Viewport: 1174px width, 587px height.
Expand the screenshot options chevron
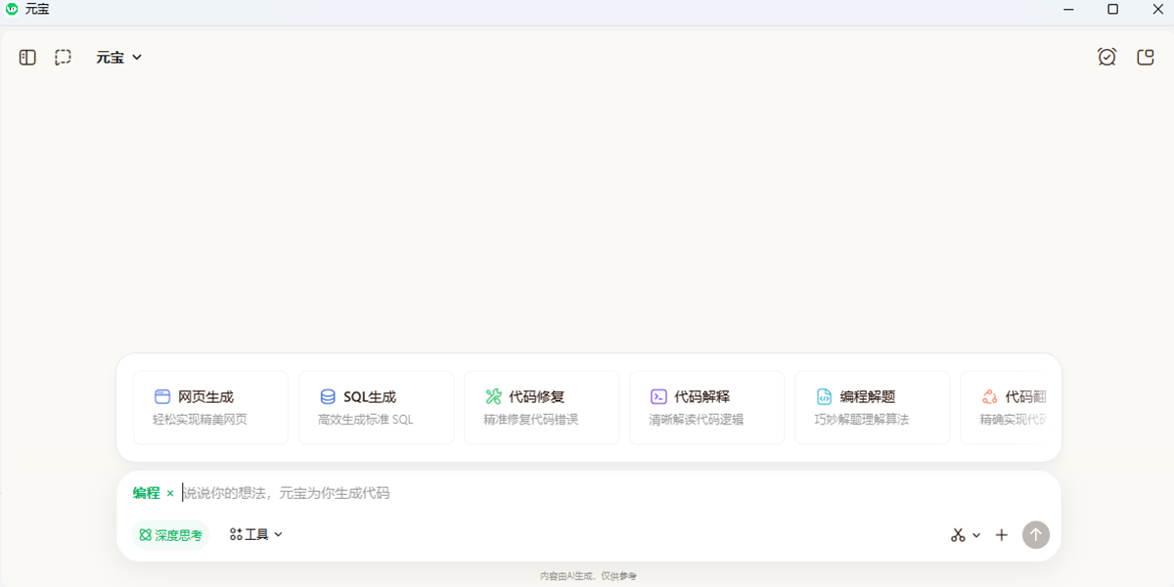click(x=976, y=536)
